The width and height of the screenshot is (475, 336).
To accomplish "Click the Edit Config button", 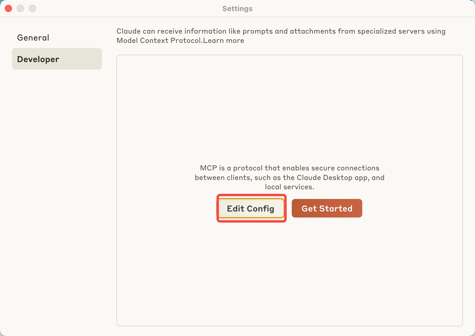I will click(x=251, y=208).
